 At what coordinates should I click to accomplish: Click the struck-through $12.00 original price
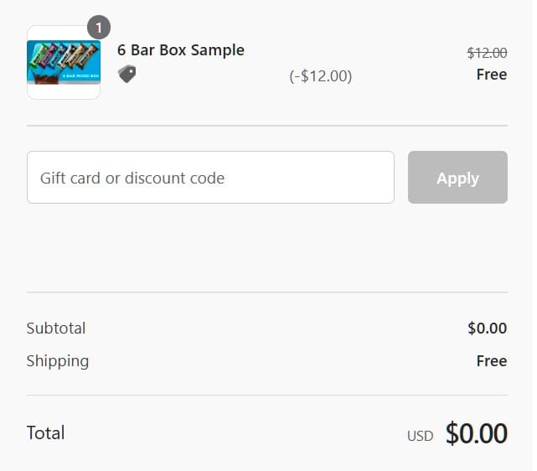click(x=487, y=53)
